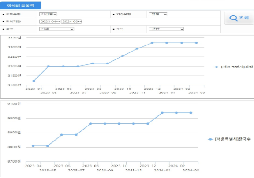
Task: Click the 2024-03 data point on the 칼국수 chart
Action: point(191,113)
